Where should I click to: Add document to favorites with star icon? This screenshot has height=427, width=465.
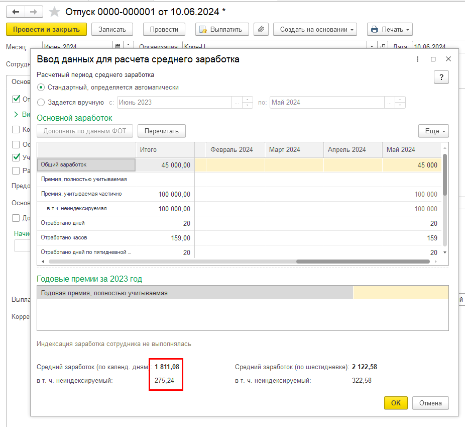coord(55,12)
